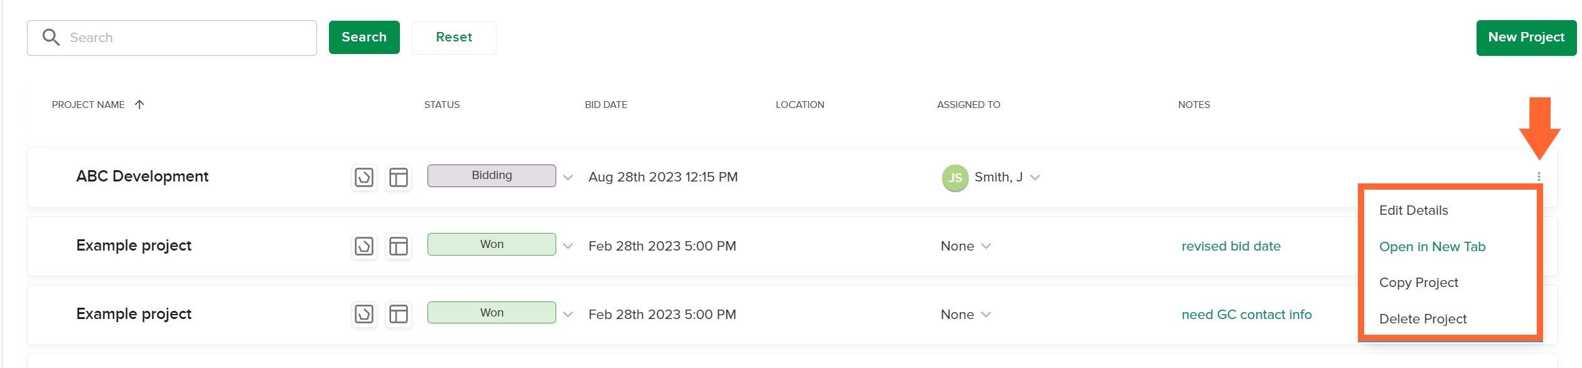The image size is (1582, 368).
Task: Open takeoff icon for ABC Development
Action: pyautogui.click(x=364, y=178)
